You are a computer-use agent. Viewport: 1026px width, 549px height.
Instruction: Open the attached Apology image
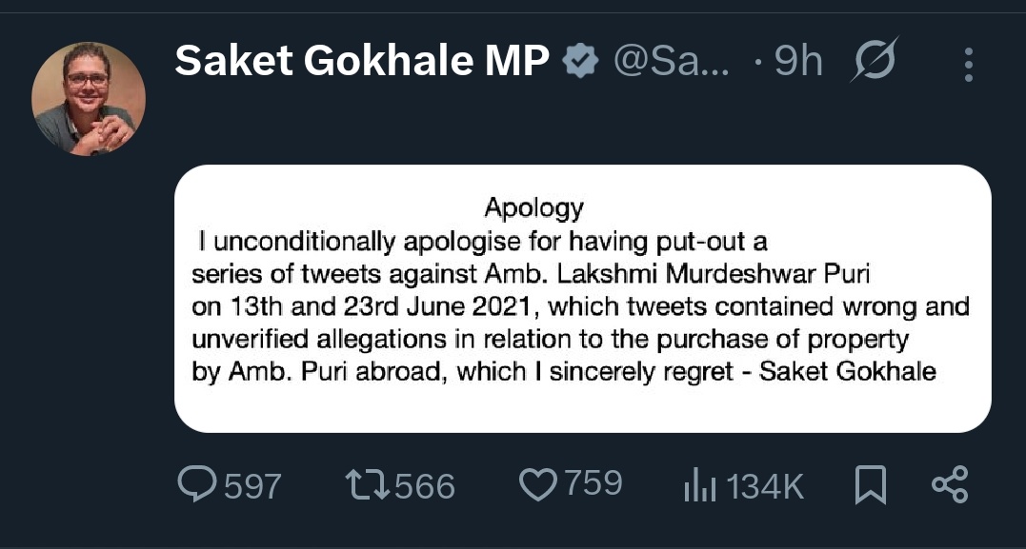click(582, 299)
